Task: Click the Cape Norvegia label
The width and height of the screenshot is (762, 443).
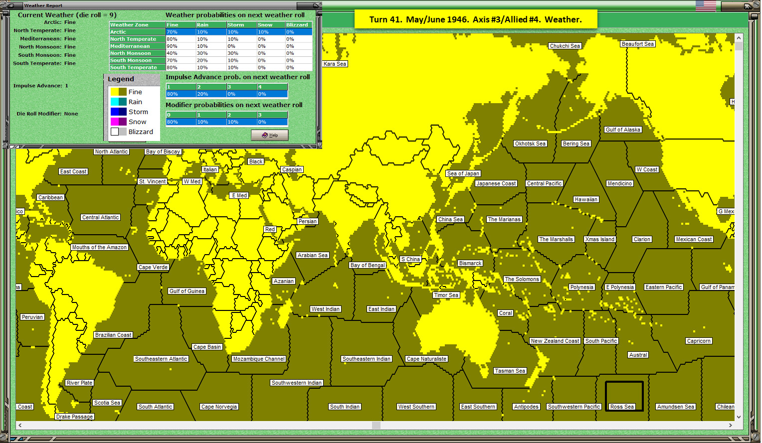Action: 219,407
